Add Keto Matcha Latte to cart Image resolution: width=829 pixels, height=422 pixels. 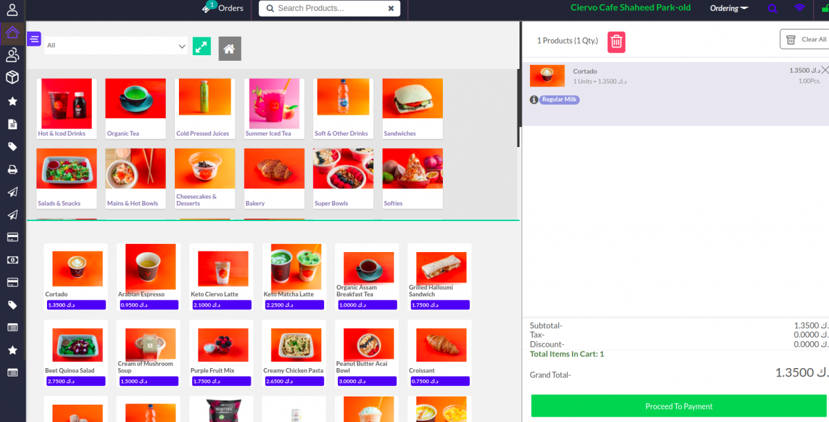294,277
